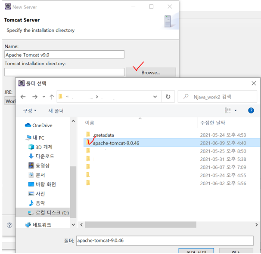Open view options dropdown arrow
Viewport: 261px width, 254px height.
[236, 110]
